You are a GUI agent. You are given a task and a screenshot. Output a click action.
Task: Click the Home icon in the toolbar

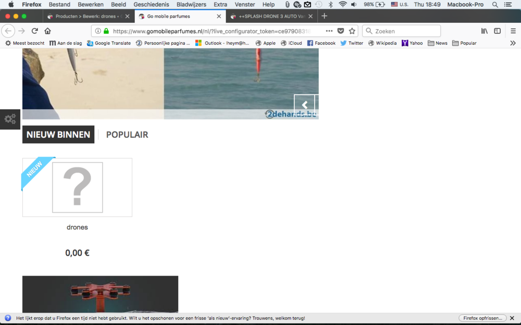(x=48, y=31)
